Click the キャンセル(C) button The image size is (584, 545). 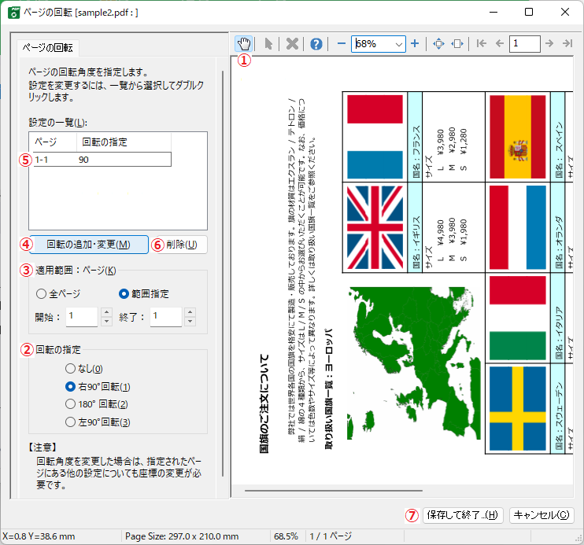click(x=541, y=515)
